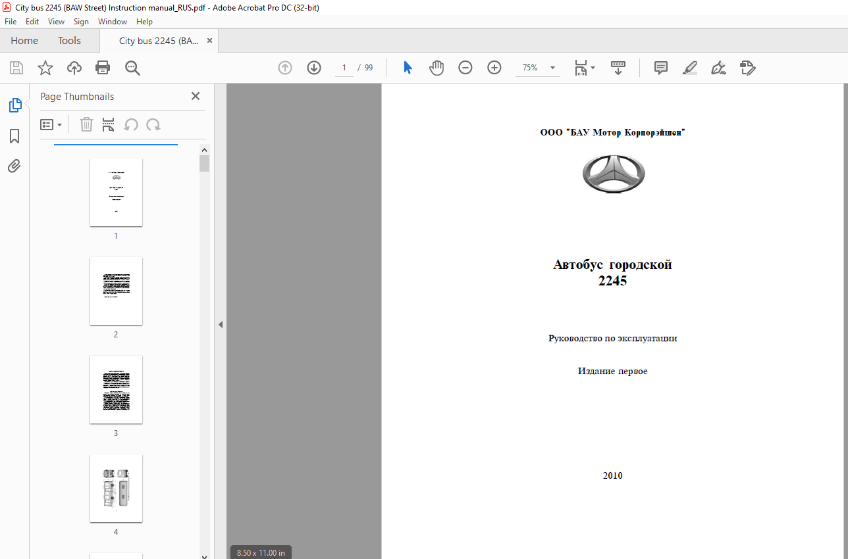Click the model number '2245' on the page

[612, 281]
